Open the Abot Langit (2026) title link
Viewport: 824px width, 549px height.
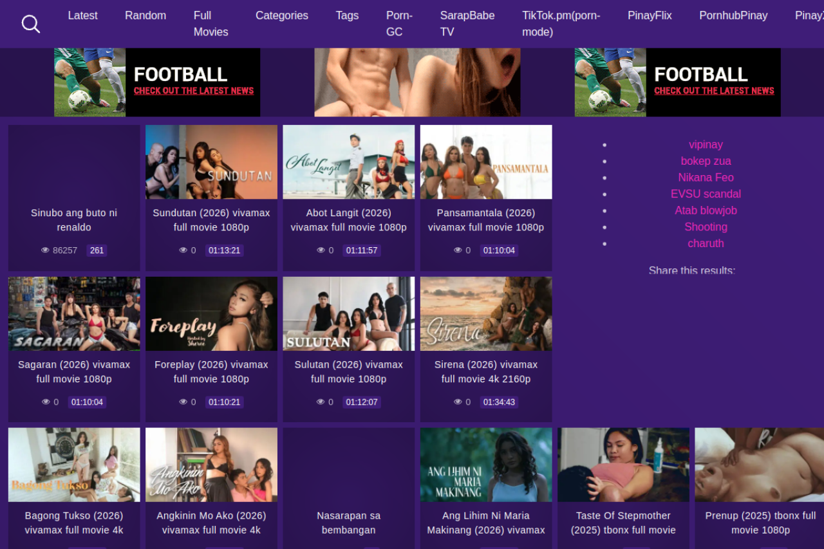(x=348, y=220)
